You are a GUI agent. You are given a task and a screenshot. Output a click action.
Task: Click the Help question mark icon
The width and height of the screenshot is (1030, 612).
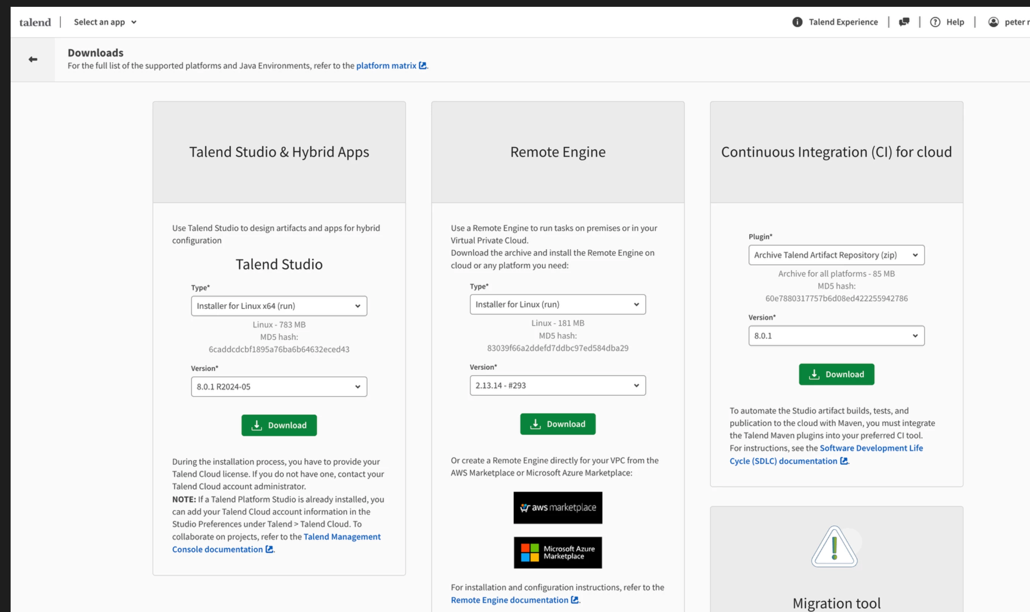[x=935, y=22]
